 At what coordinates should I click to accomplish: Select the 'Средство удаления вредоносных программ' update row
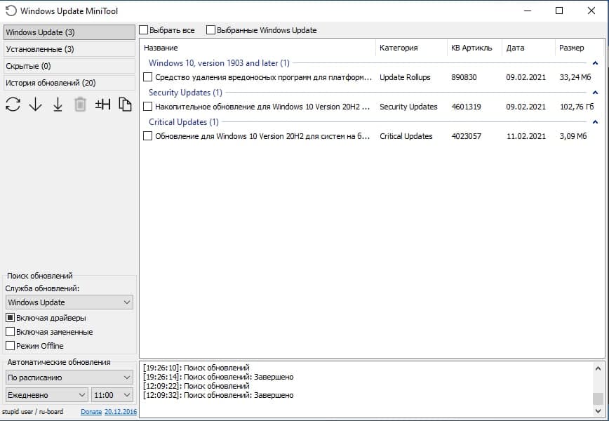372,77
